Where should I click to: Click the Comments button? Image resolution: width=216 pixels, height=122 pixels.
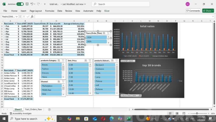pos(193,11)
